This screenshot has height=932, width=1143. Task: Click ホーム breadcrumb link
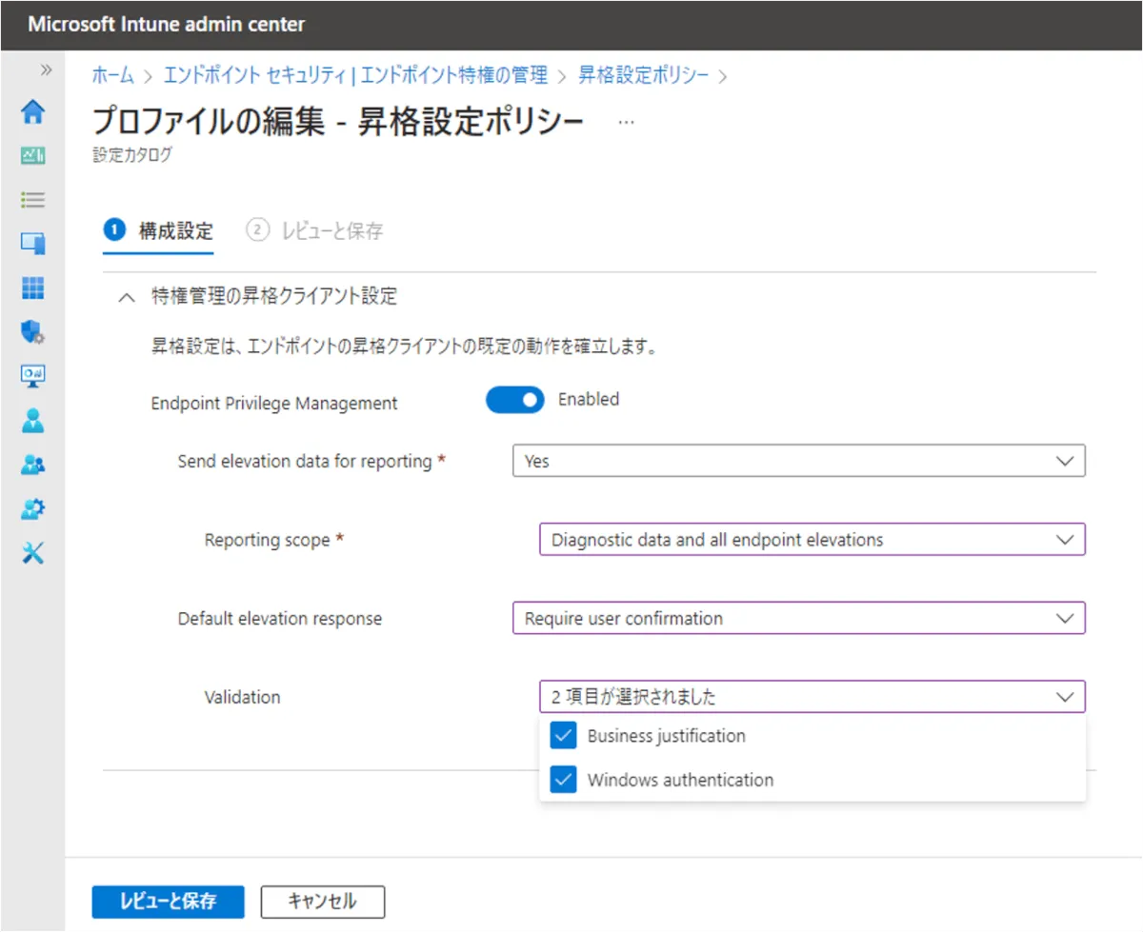pyautogui.click(x=112, y=75)
